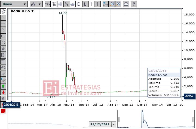Viewport: 196px width, 129px height.
Task: Select the vertical lines grid tool
Action: [x=3, y=55]
